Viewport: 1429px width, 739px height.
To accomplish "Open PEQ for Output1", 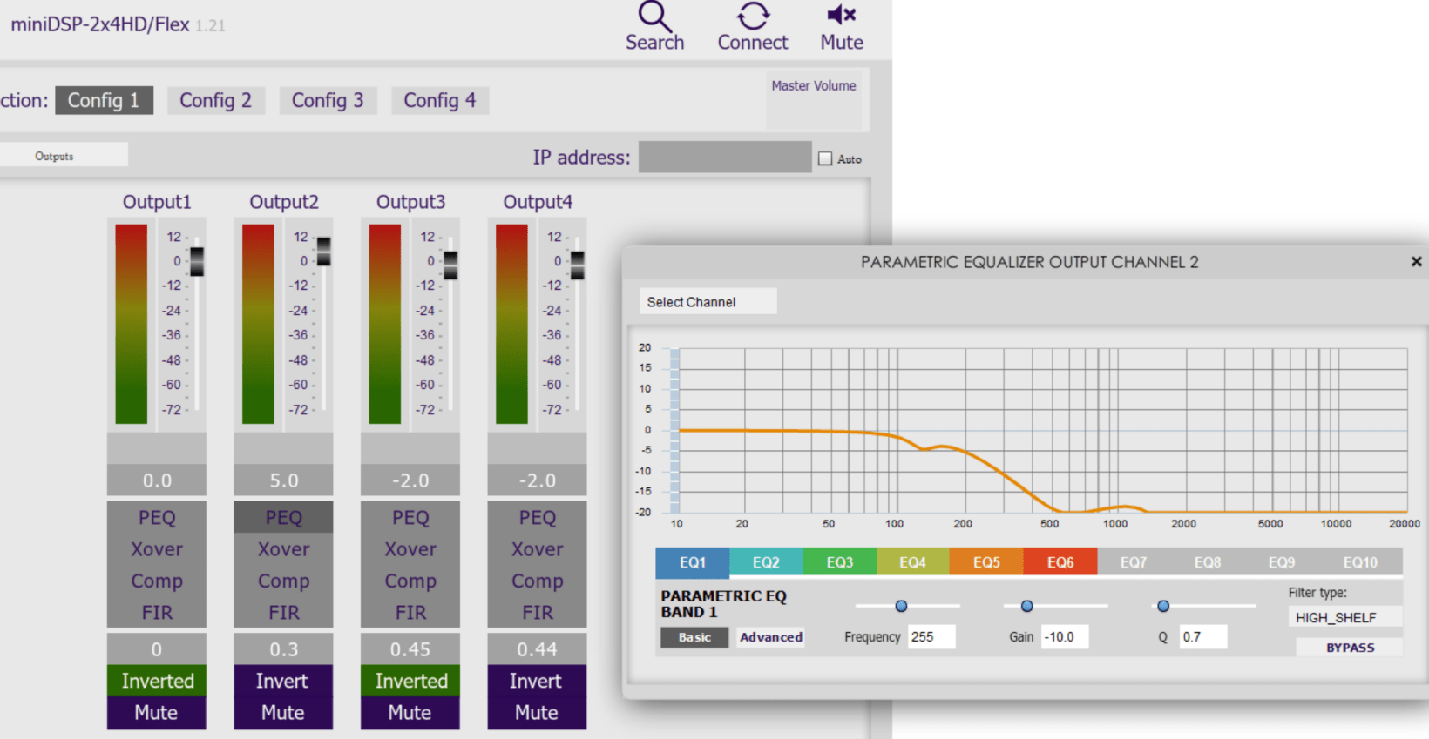I will [x=157, y=517].
